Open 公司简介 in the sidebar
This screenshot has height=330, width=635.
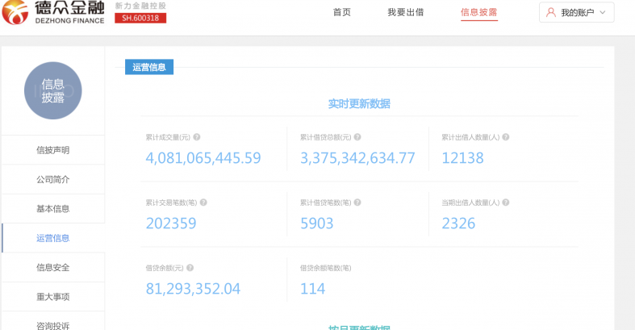[53, 179]
